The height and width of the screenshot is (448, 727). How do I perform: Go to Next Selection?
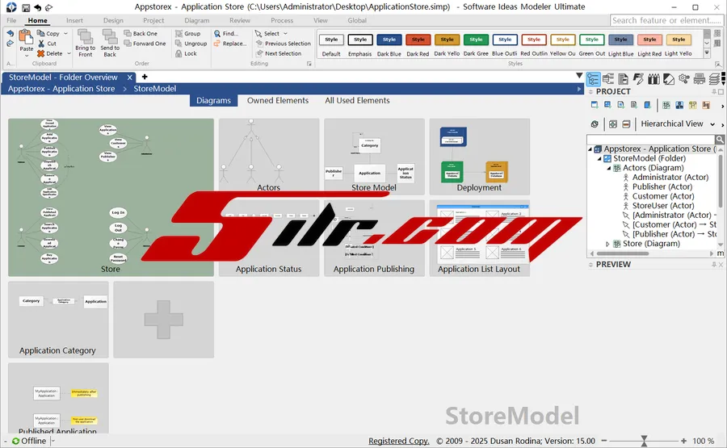(x=279, y=54)
